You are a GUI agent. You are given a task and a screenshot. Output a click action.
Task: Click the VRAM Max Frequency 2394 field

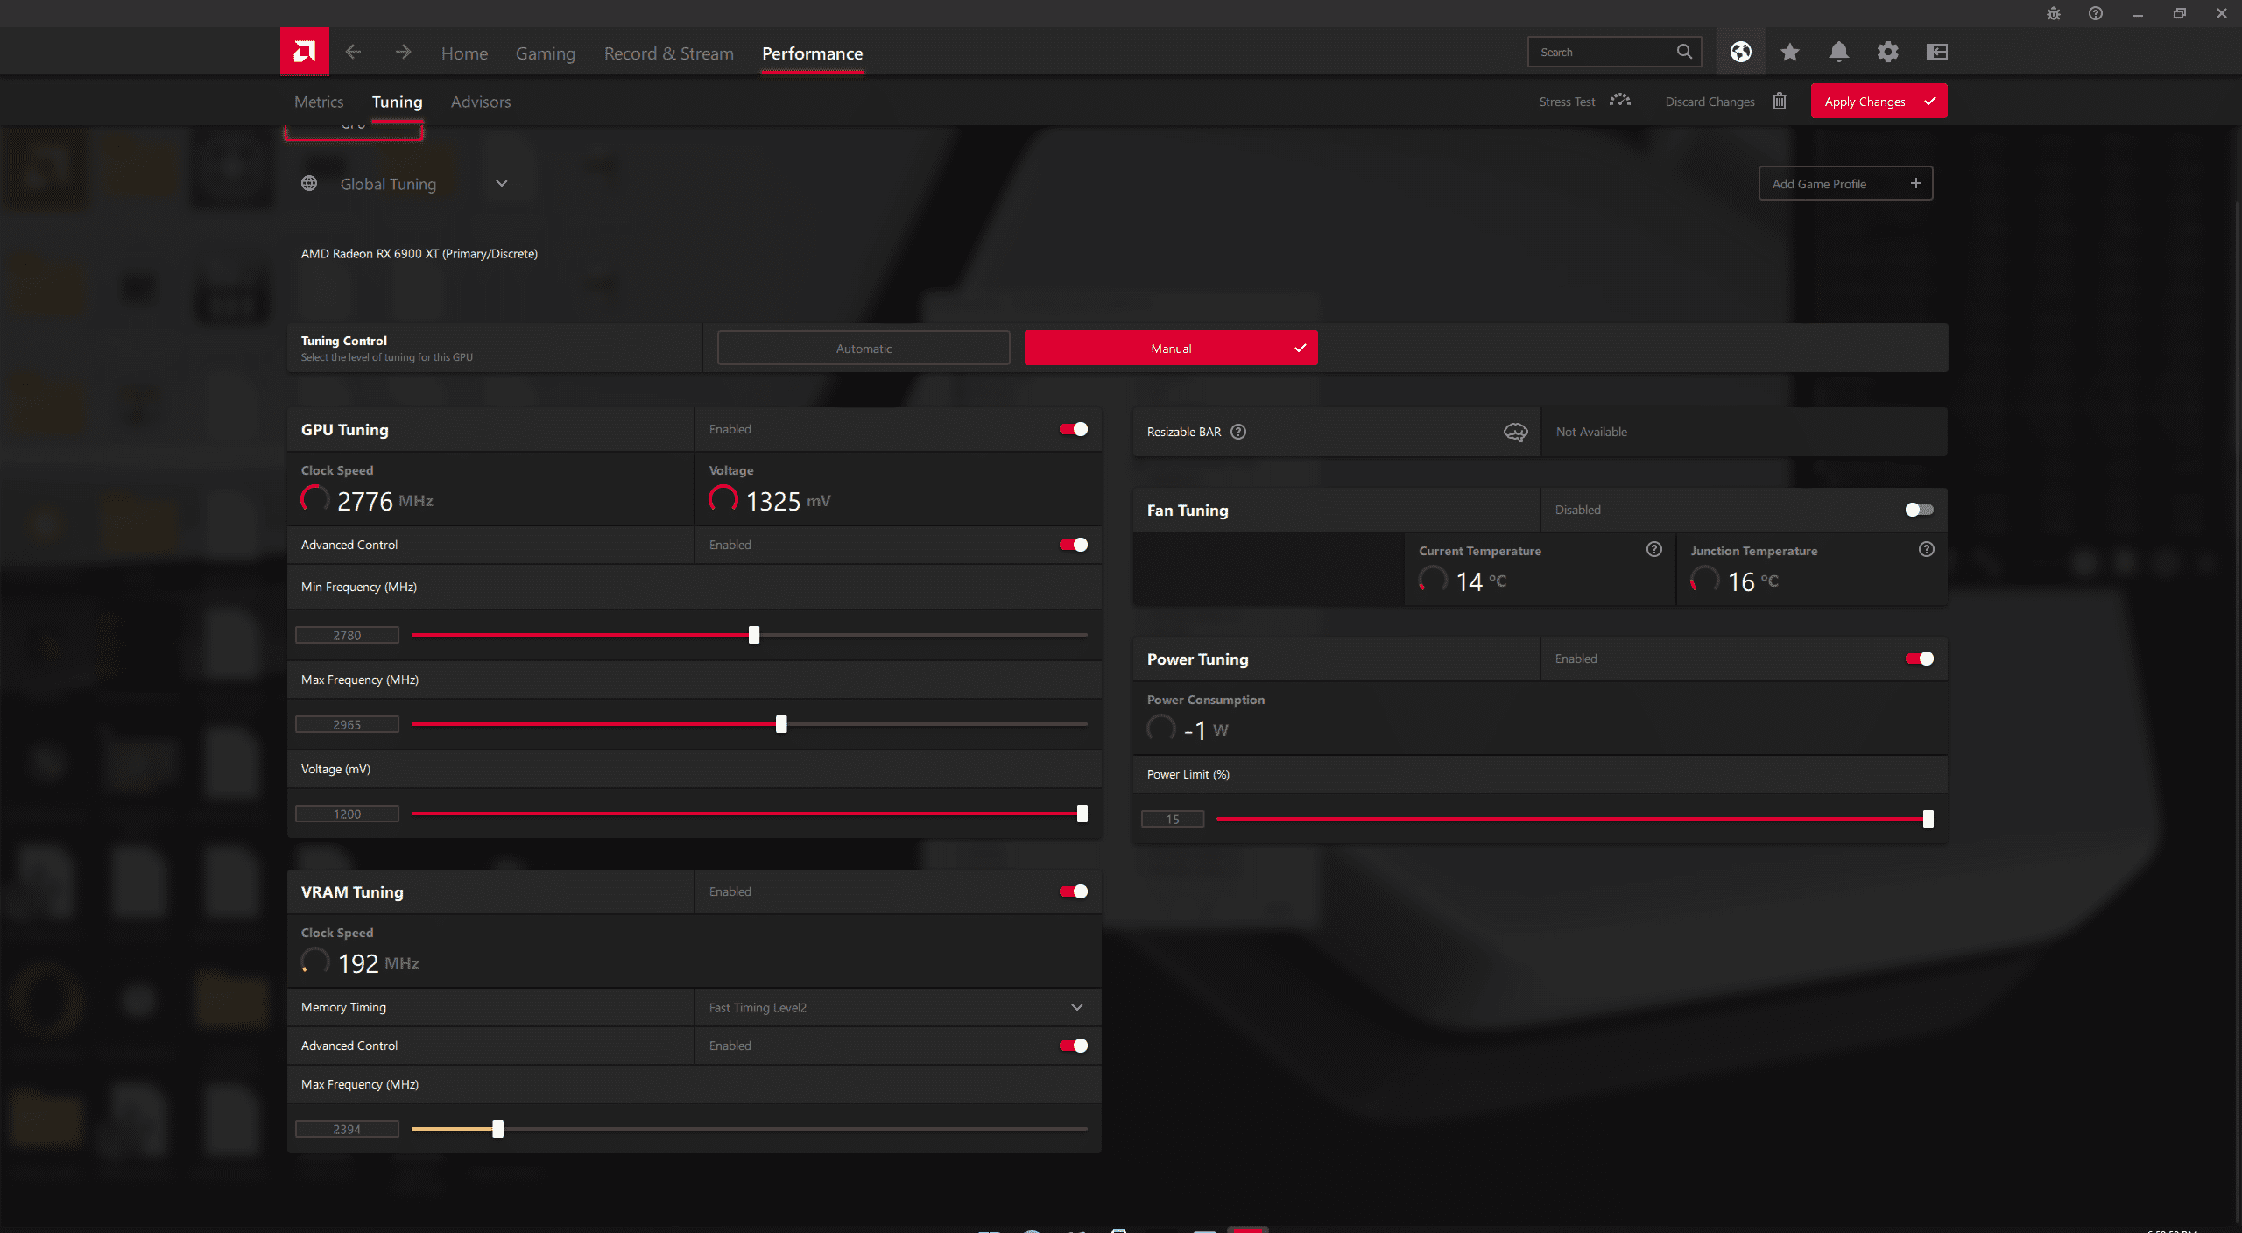pyautogui.click(x=347, y=1129)
